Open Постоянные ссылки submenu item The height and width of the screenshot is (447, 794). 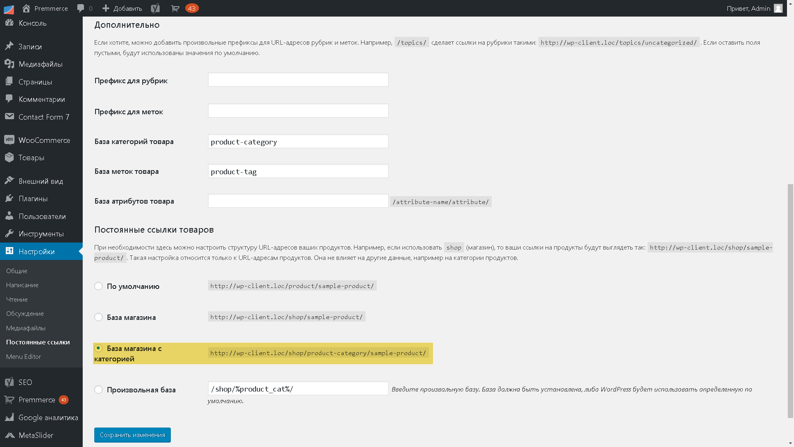(x=38, y=342)
